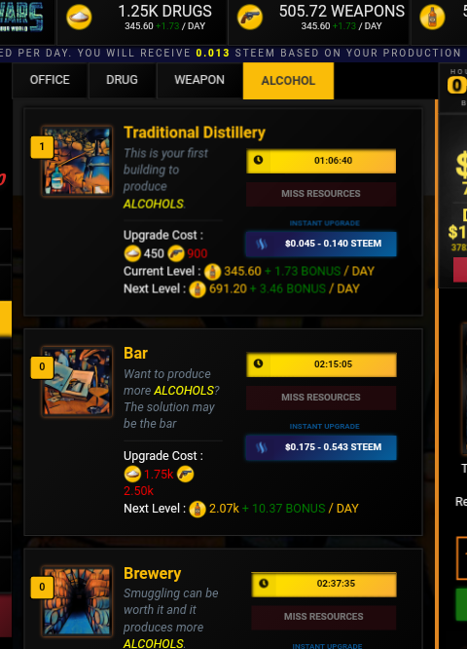Click bottle icon beside Bar next level

(x=198, y=509)
